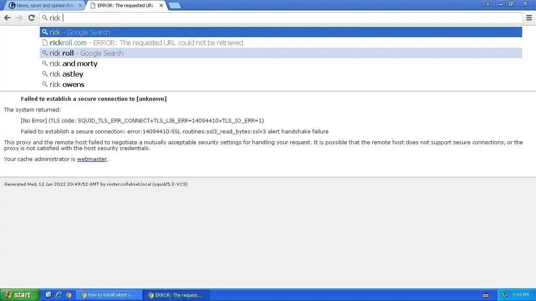Click the 'The system returned:' text
Screen dimensions: 536x301
tap(32, 110)
